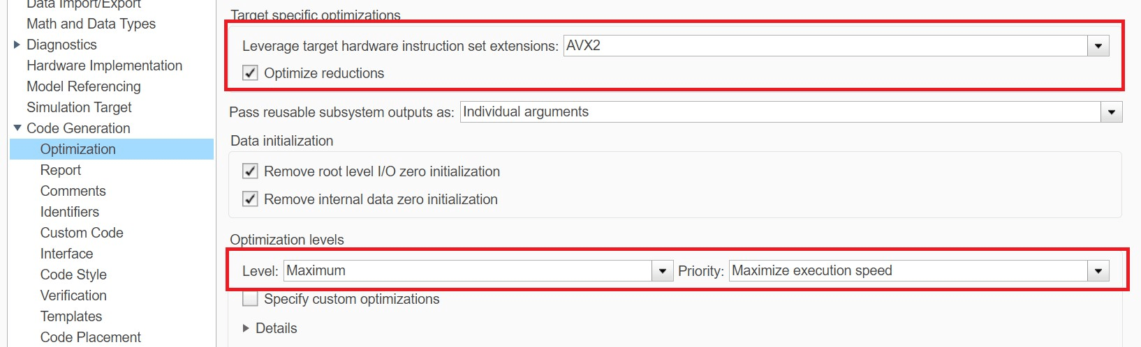This screenshot has width=1141, height=347.
Task: Select Math and Data Types pane
Action: [91, 24]
